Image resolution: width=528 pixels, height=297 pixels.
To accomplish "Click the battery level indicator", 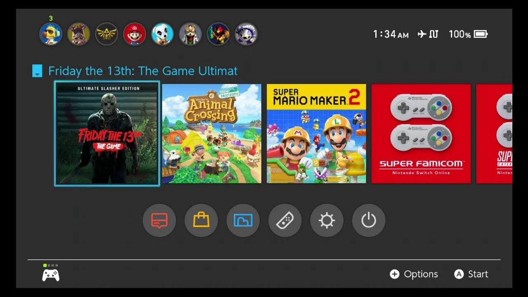I will (480, 34).
